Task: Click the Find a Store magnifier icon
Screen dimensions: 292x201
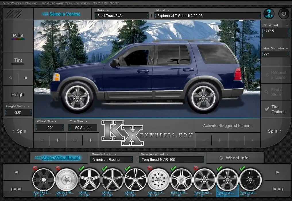Action: coord(266,92)
